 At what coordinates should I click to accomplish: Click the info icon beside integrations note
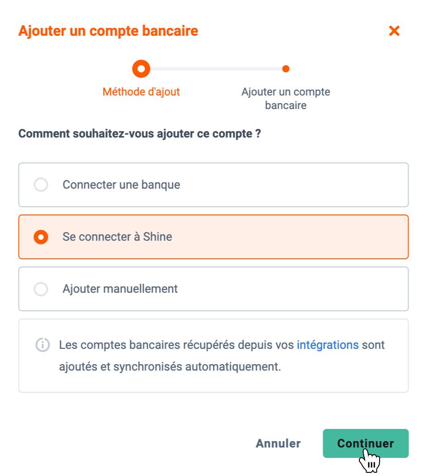click(42, 345)
